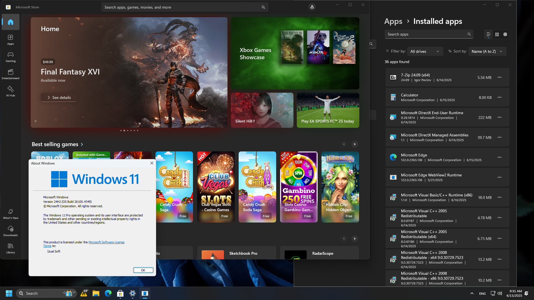534x300 pixels.
Task: Open Candy Crush Soda Saga card
Action: pyautogui.click(x=257, y=187)
